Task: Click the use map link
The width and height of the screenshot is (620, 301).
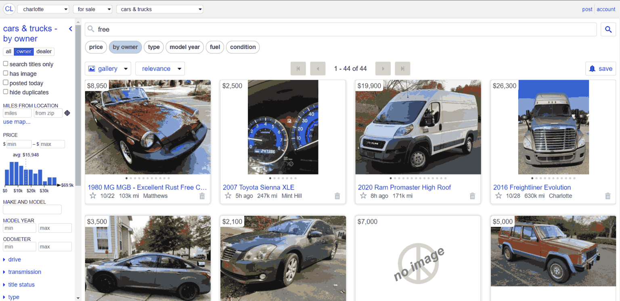Action: point(17,122)
